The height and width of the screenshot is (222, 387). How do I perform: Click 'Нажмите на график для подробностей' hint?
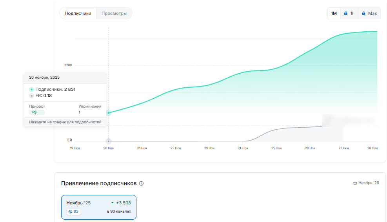65,122
